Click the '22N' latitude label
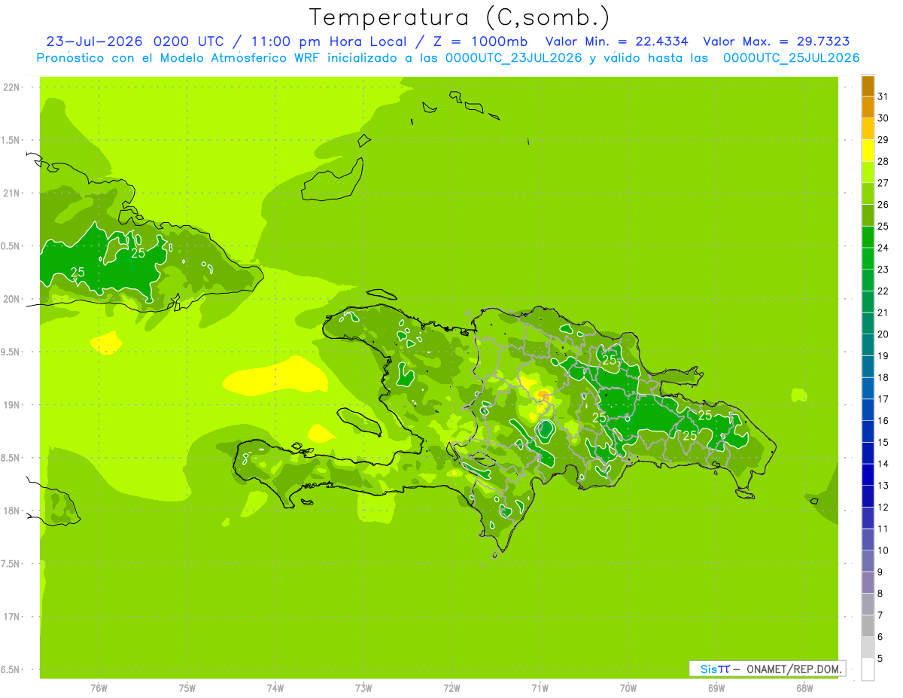 pos(11,87)
